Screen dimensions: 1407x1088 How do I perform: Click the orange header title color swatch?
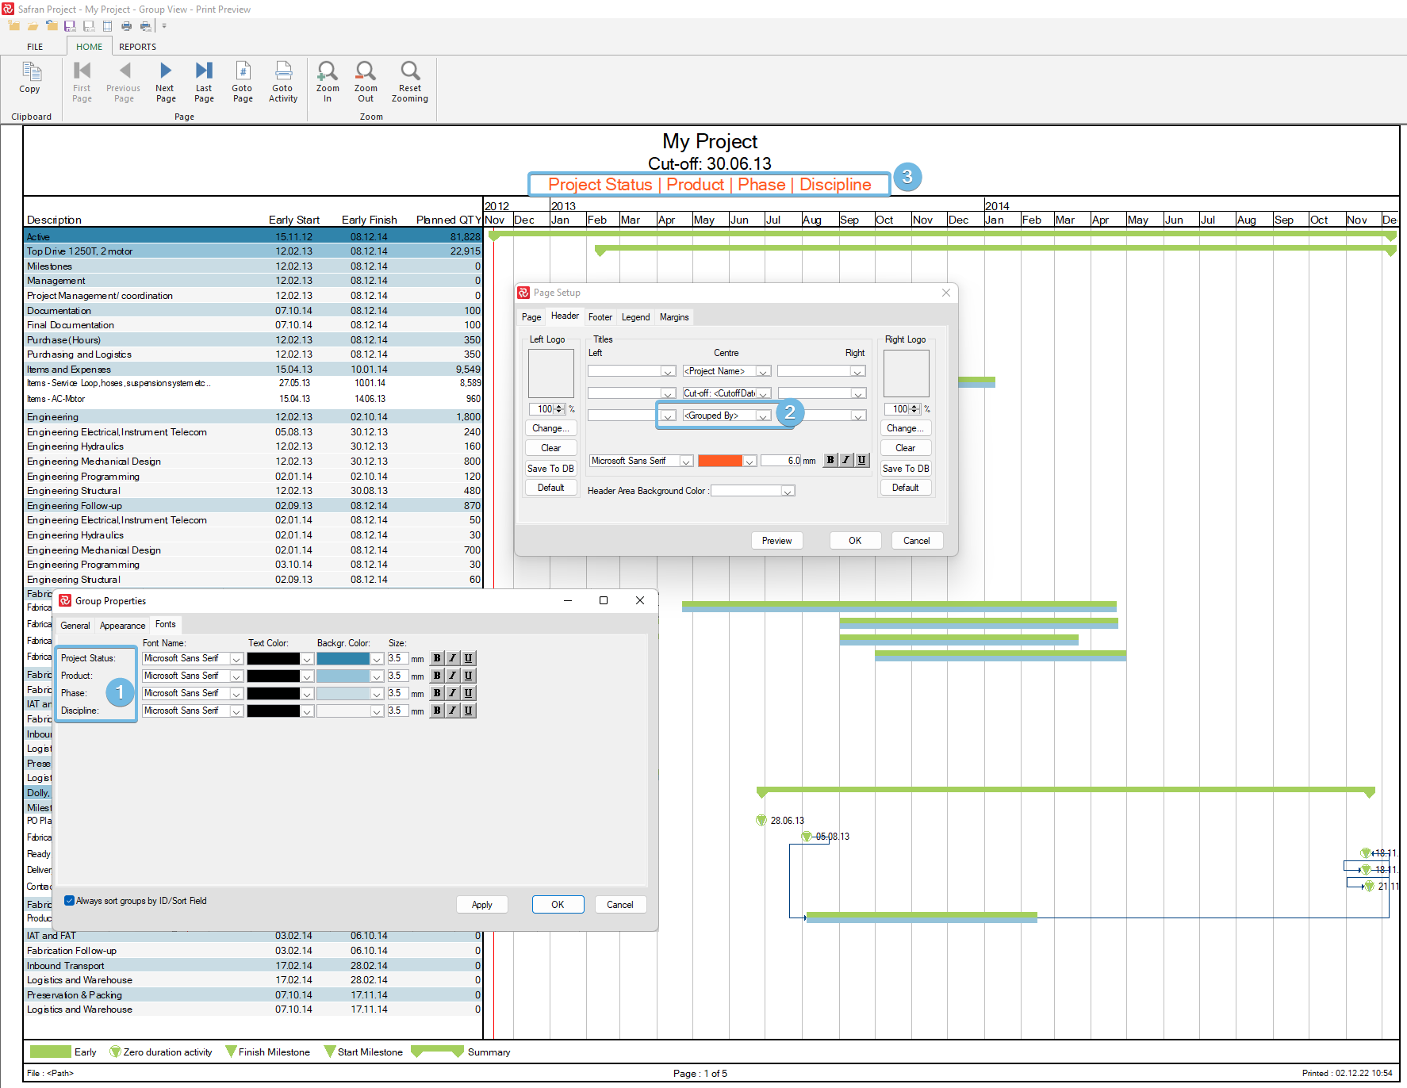[720, 461]
